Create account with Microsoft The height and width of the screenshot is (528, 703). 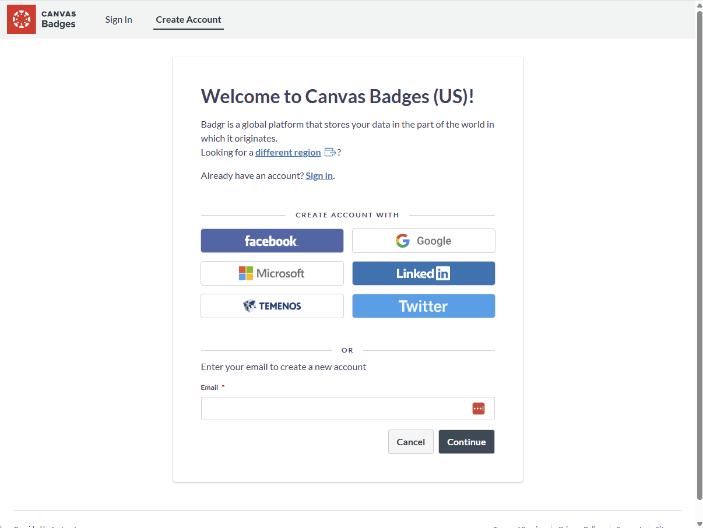point(272,273)
